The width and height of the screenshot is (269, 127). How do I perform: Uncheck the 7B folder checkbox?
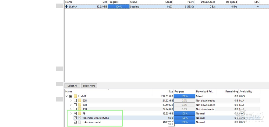75,114
